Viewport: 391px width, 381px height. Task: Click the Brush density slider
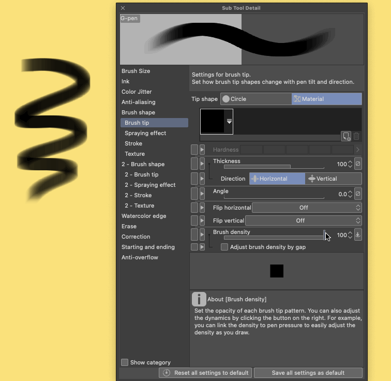point(274,238)
